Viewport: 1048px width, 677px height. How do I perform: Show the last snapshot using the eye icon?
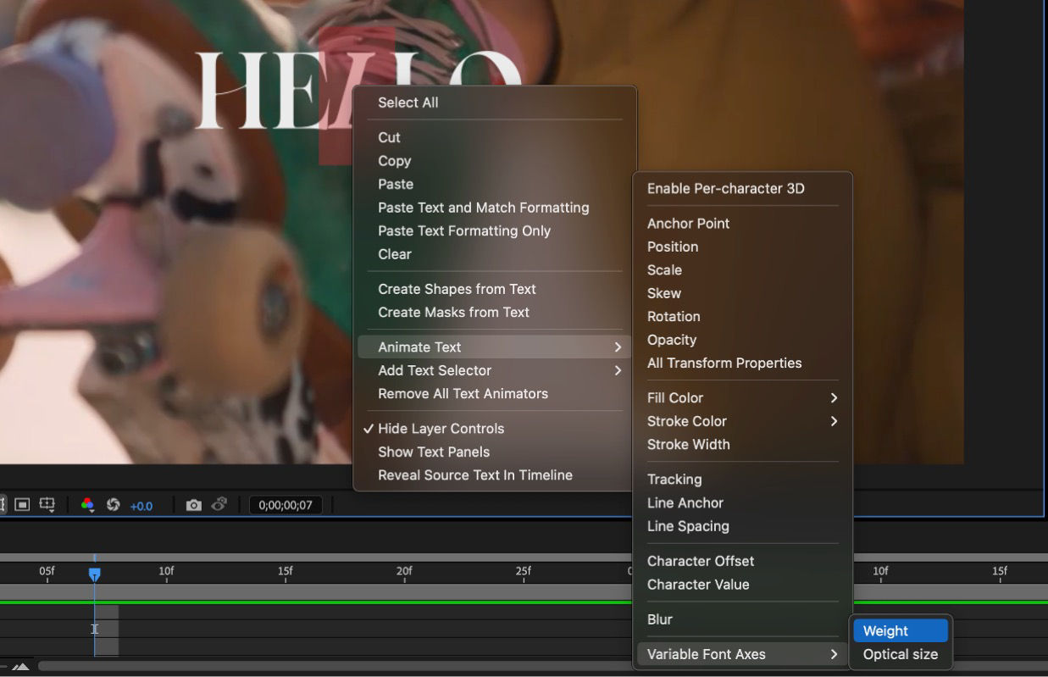coord(218,504)
